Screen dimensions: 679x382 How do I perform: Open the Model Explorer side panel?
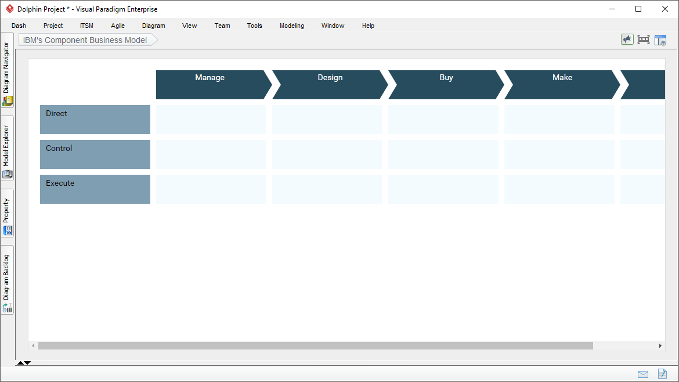[8, 148]
